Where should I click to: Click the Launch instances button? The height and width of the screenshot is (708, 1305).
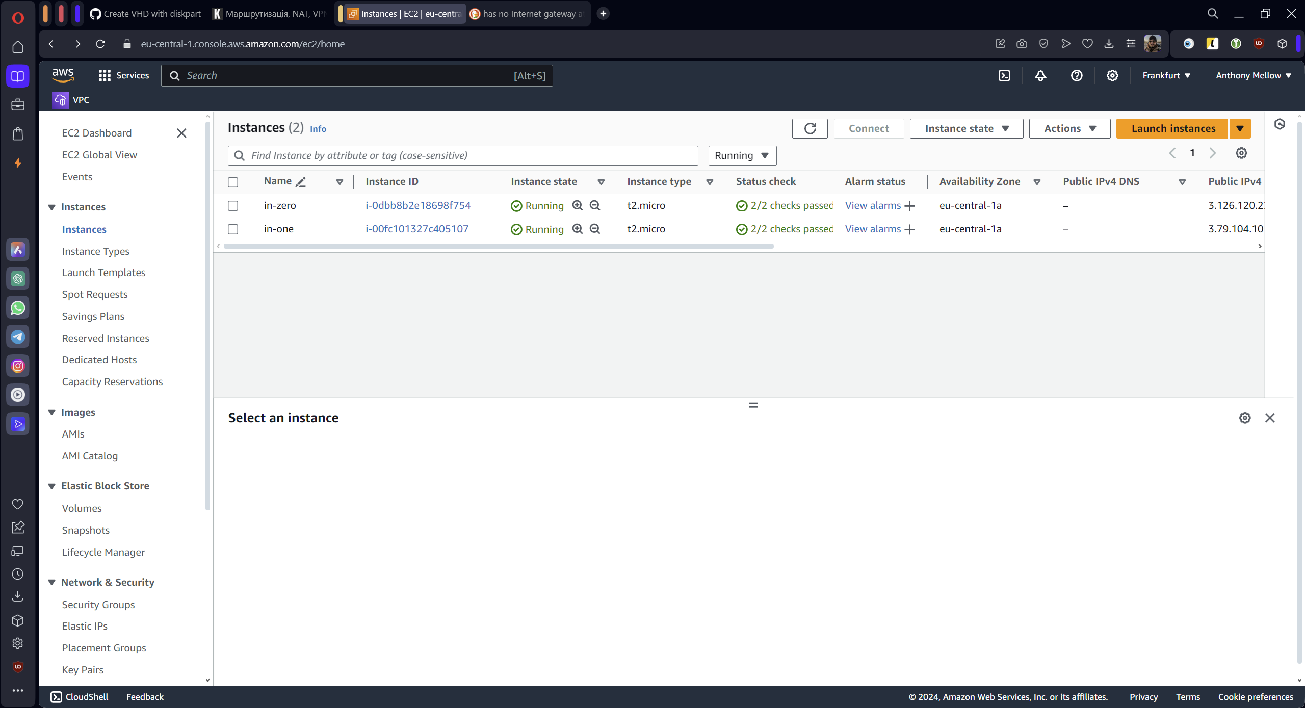point(1172,128)
